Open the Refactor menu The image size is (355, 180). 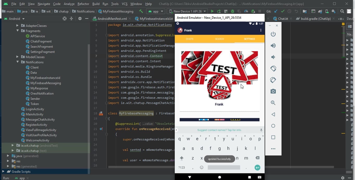(x=83, y=4)
